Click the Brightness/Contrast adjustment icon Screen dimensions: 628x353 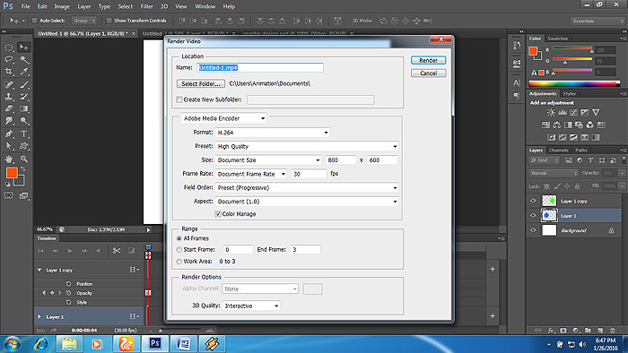(551, 112)
